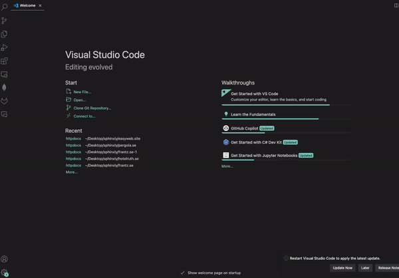Click the New File... link
This screenshot has width=399, height=278.
(82, 92)
